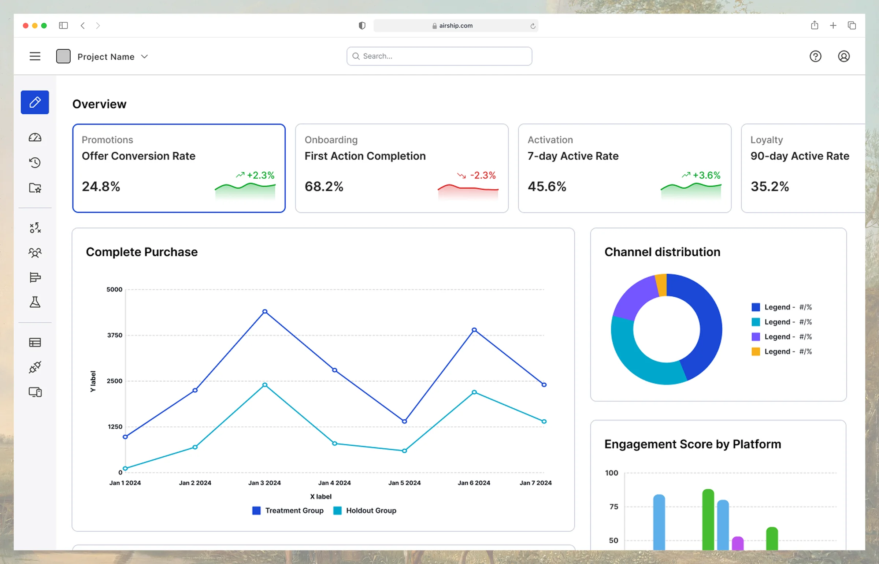Image resolution: width=879 pixels, height=564 pixels.
Task: Click the dark blue channel legend swatch
Action: coord(756,307)
